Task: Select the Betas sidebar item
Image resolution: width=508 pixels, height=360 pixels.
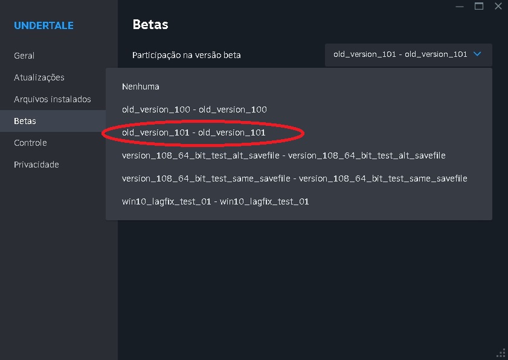Action: 25,121
